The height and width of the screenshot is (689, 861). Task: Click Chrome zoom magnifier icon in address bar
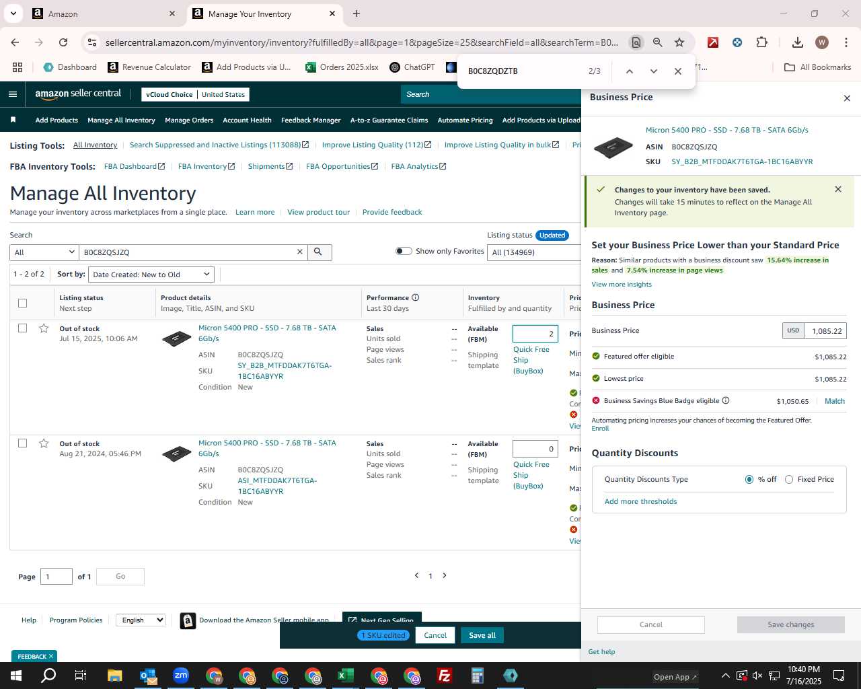658,42
